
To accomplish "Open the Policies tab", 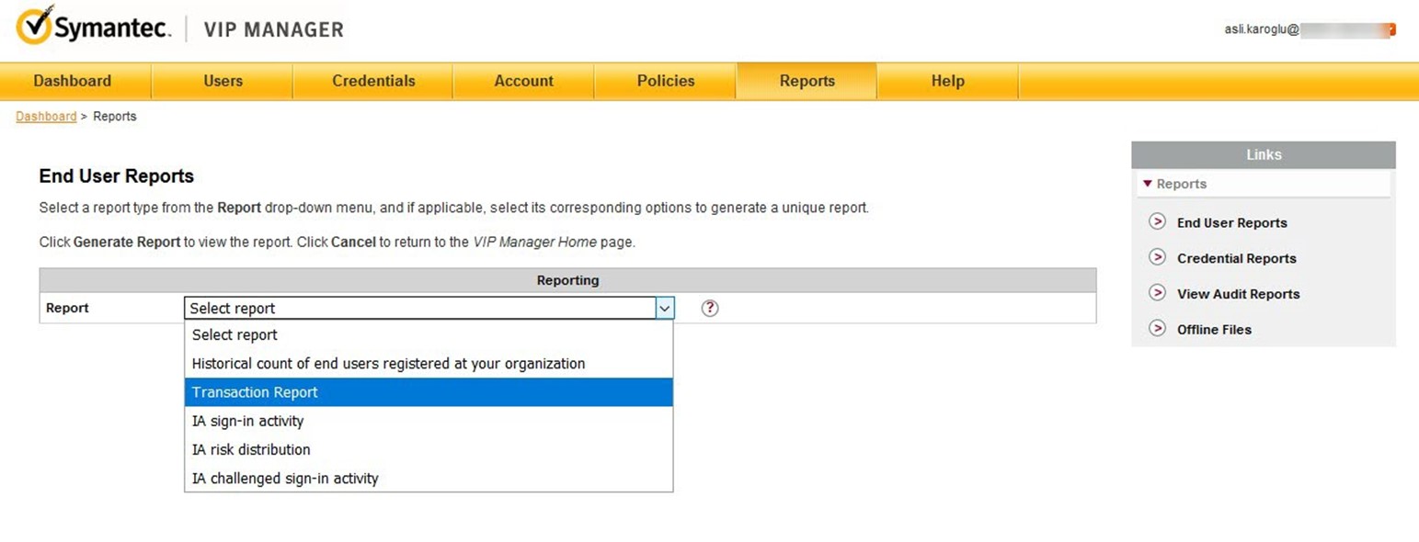I will point(666,81).
